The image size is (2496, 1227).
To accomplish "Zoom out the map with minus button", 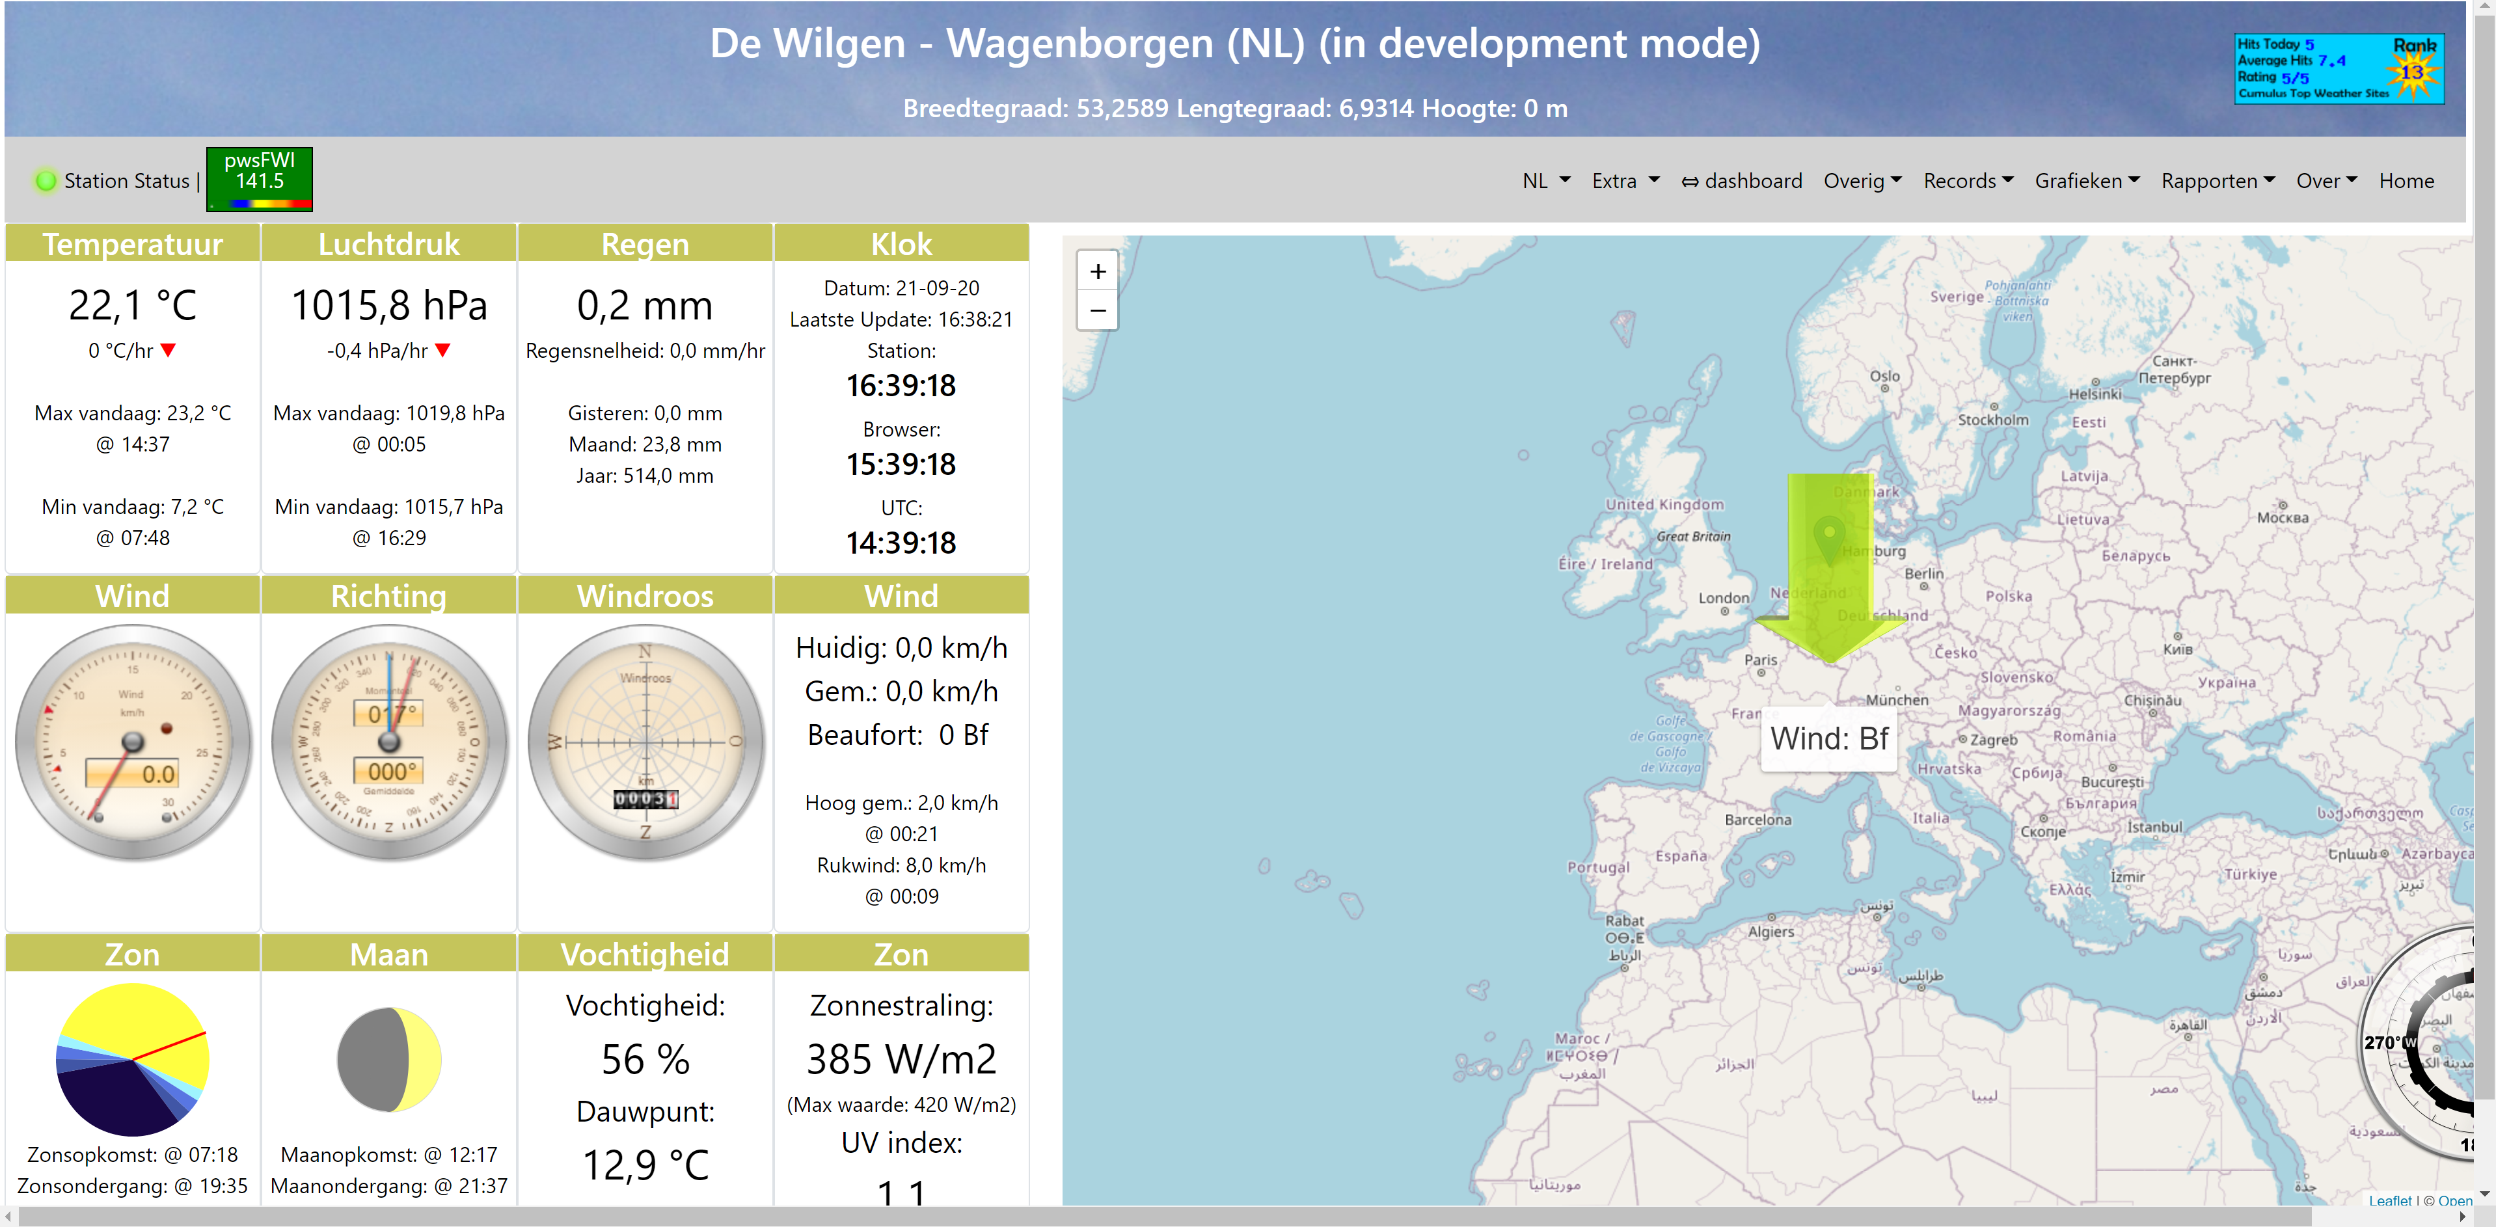I will coord(1098,311).
